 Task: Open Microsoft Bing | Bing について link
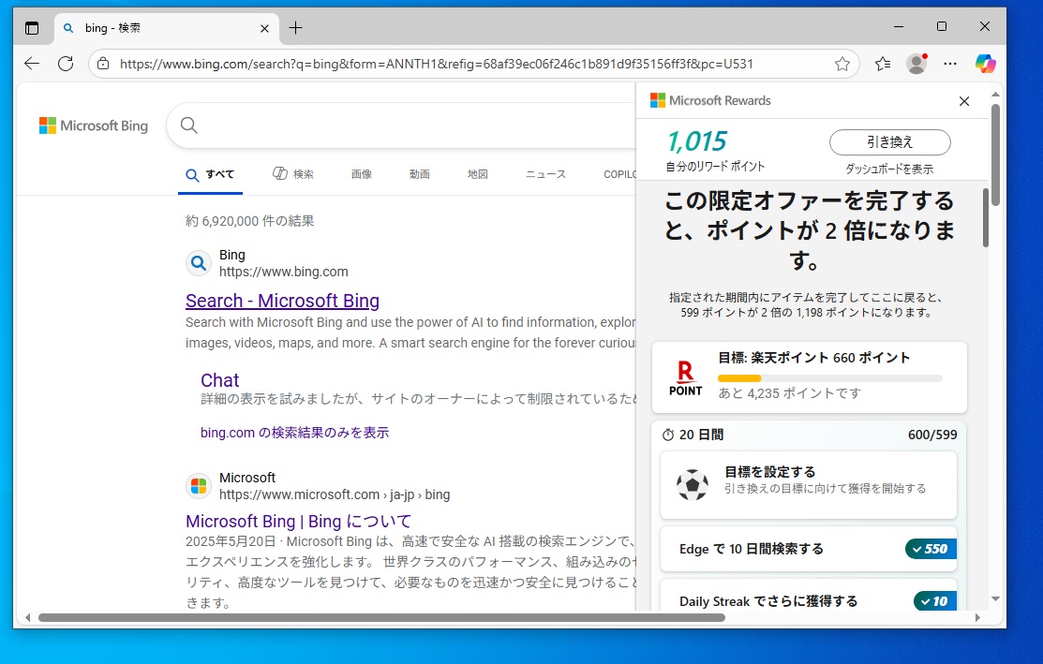click(299, 521)
